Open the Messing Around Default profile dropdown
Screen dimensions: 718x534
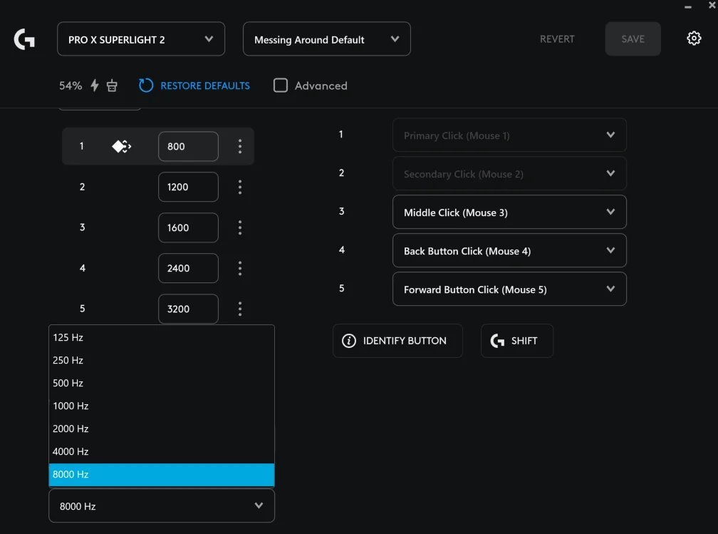[x=326, y=38]
